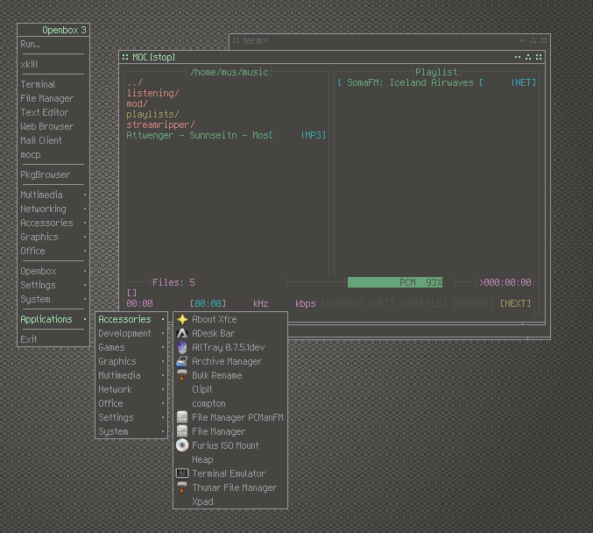This screenshot has width=593, height=533.
Task: Expand root menu System submenu
Action: [x=53, y=299]
